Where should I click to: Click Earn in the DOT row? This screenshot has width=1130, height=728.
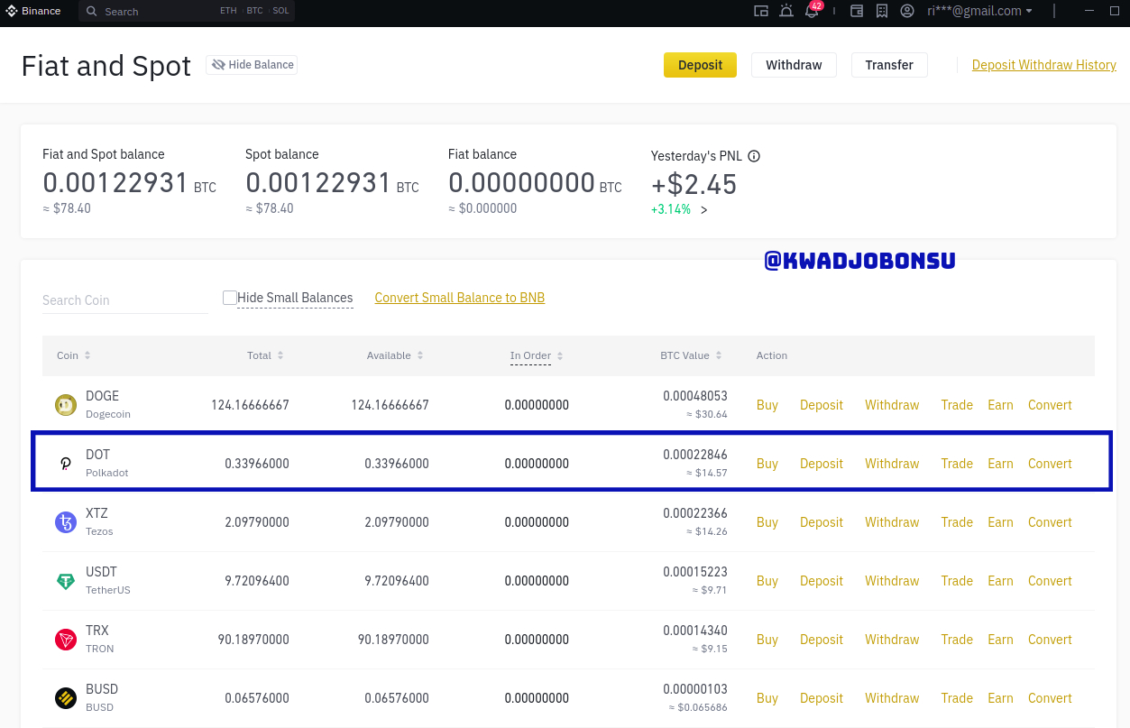(x=1000, y=464)
